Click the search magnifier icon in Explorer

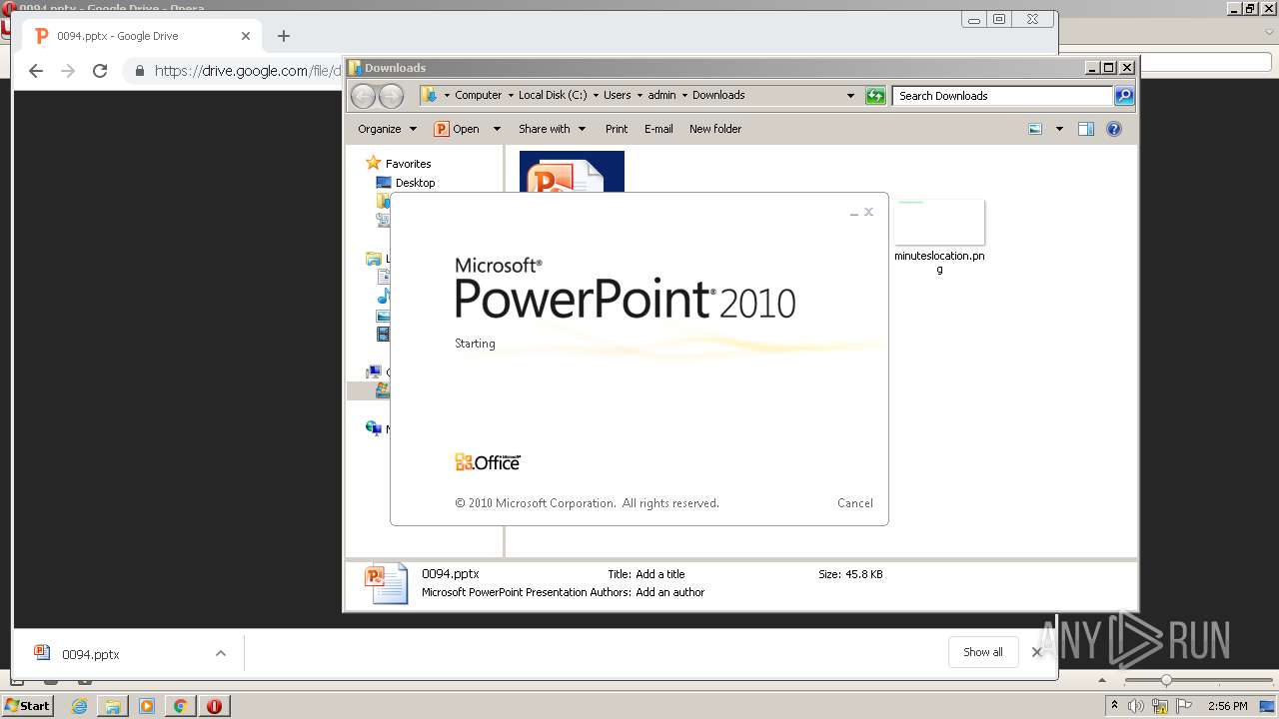click(x=1124, y=96)
